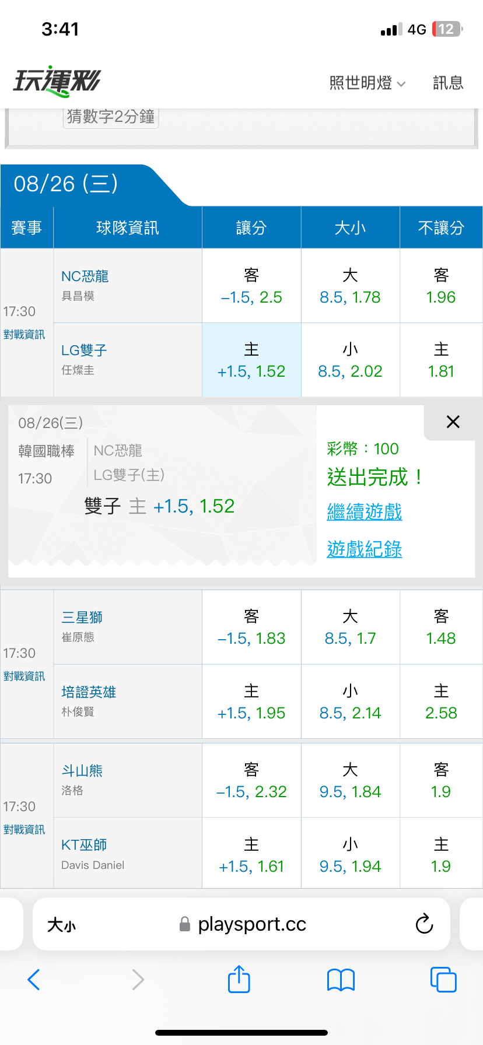
Task: Close the bet confirmation panel with X
Action: coord(453,422)
